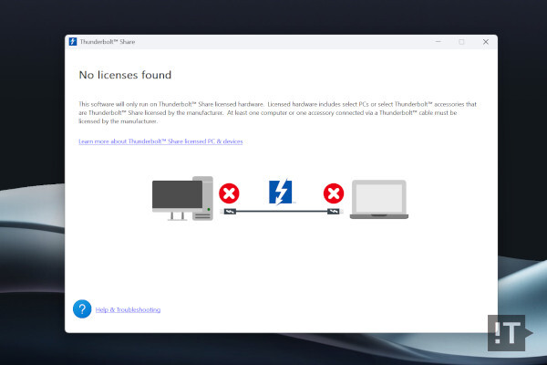This screenshot has height=365, width=547.
Task: Click the blue question mark help icon
Action: pos(82,309)
